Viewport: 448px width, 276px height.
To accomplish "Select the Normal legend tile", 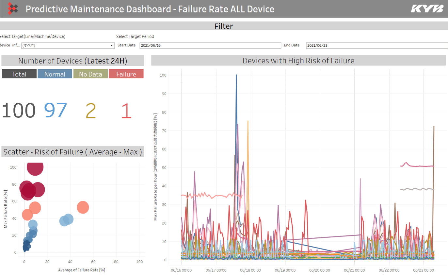I will pos(55,74).
